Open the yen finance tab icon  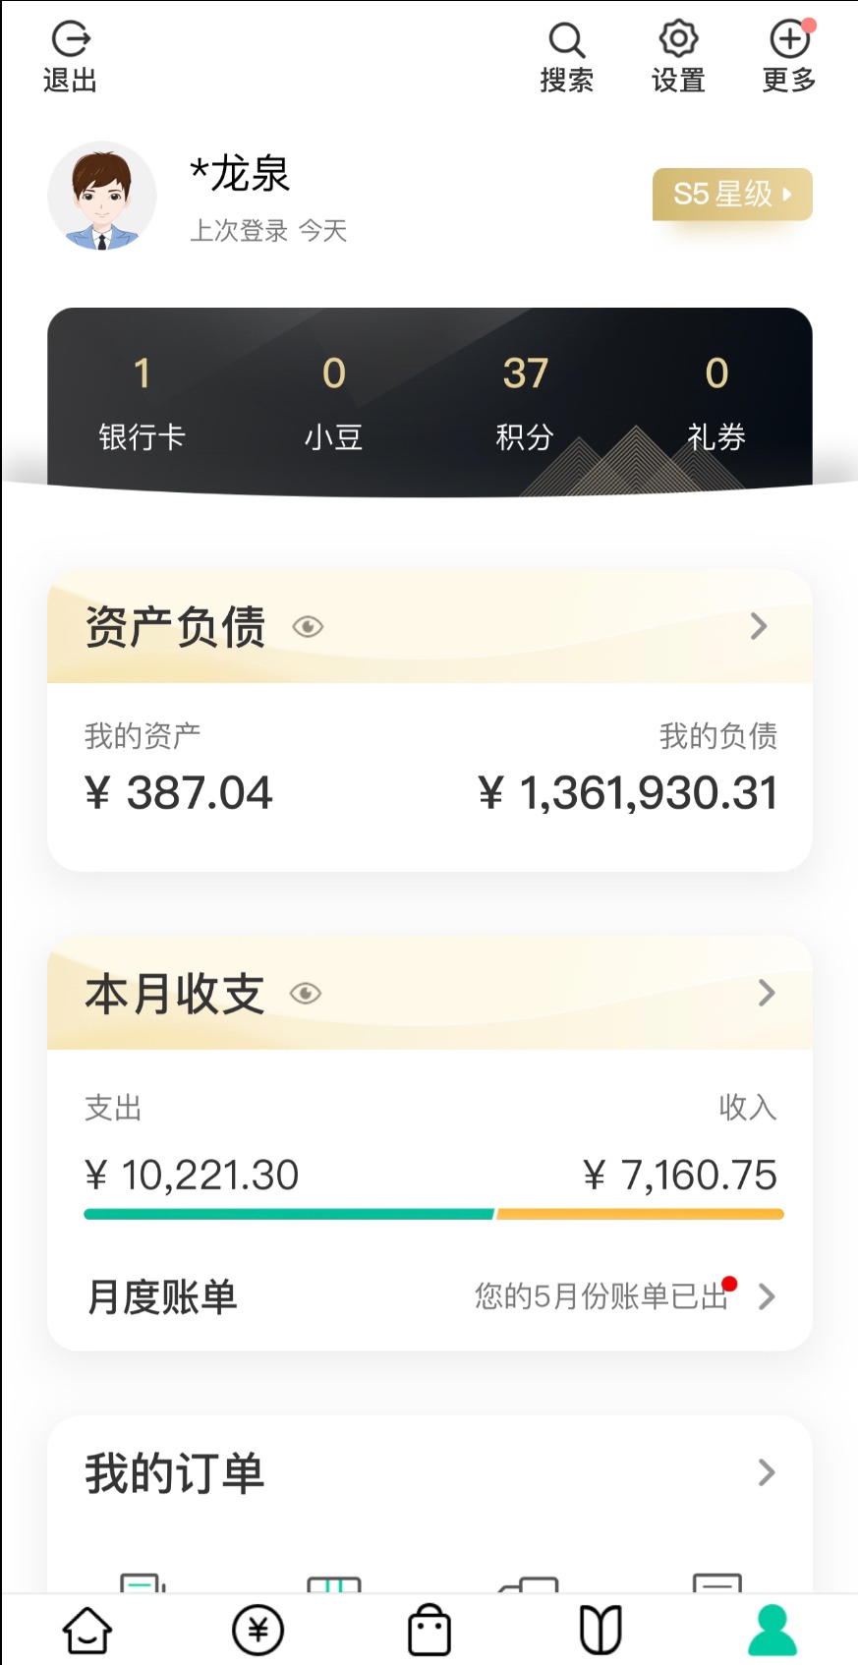pos(257,1631)
